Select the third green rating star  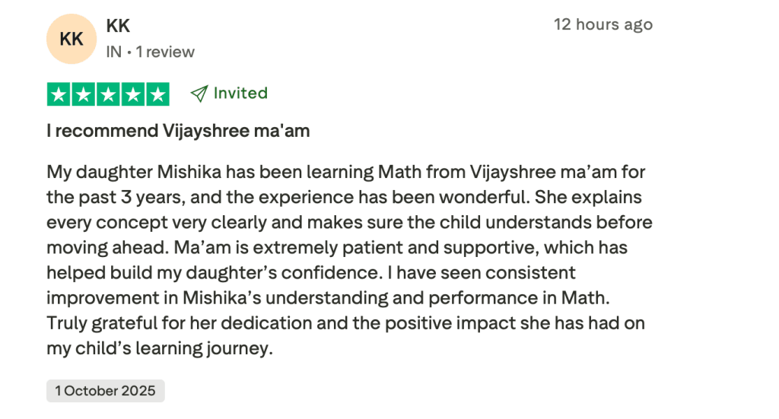coord(108,94)
